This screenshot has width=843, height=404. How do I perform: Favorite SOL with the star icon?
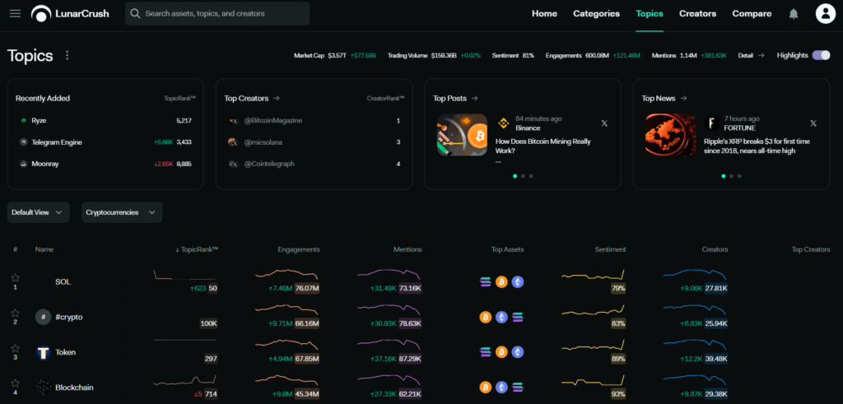click(x=15, y=278)
